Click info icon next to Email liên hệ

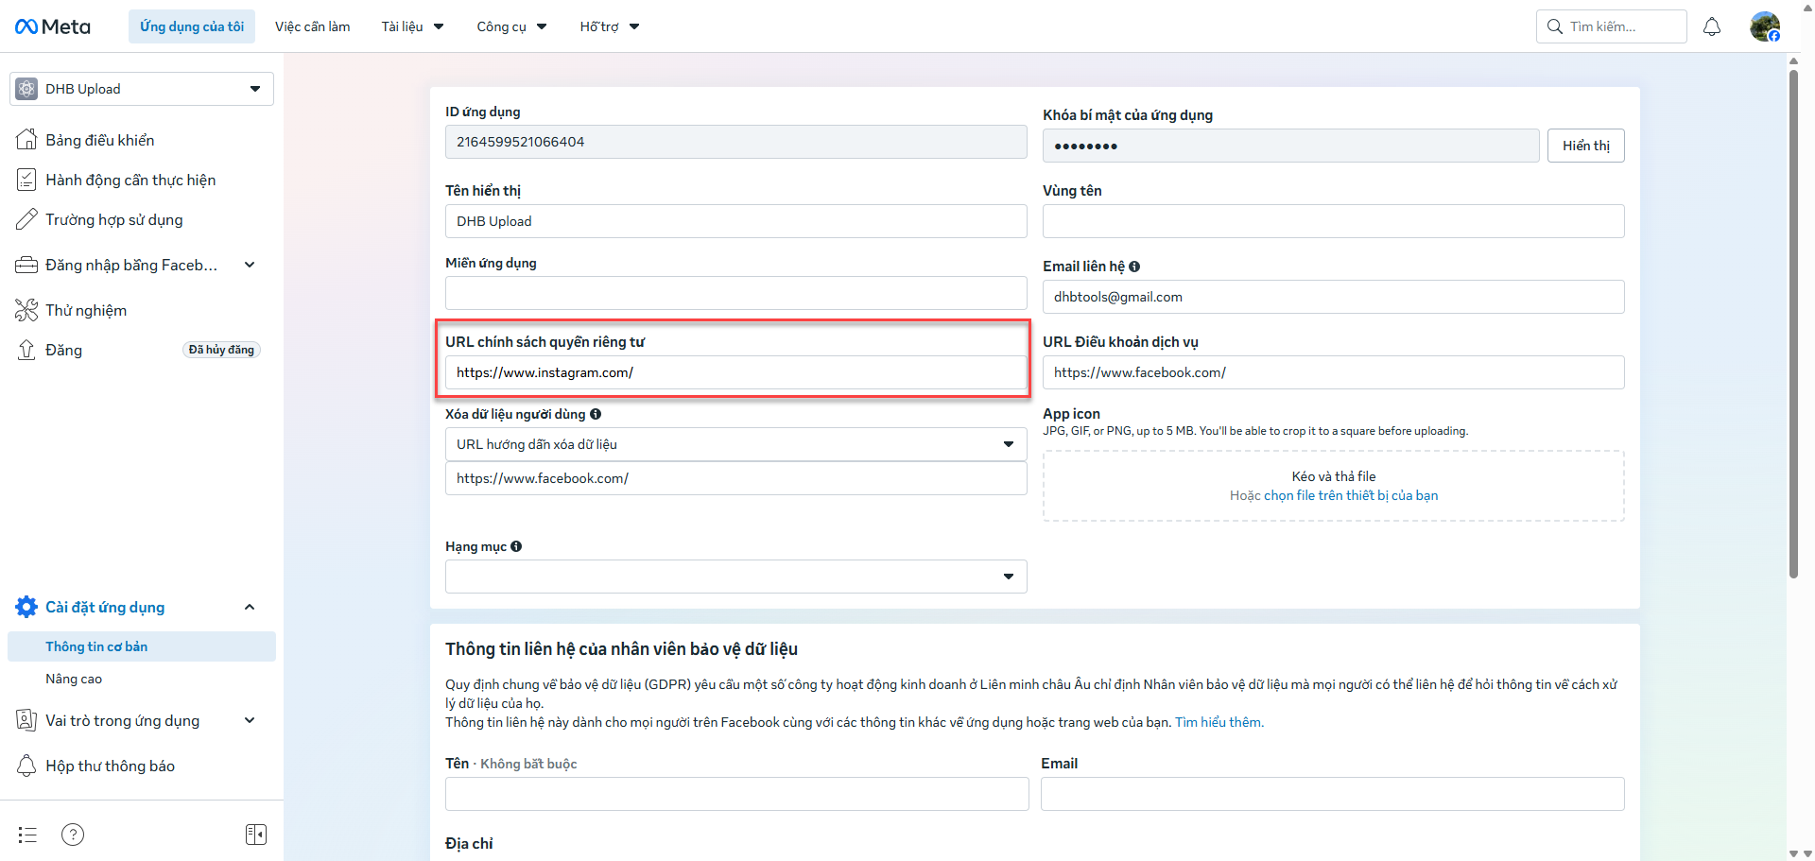[x=1134, y=267]
